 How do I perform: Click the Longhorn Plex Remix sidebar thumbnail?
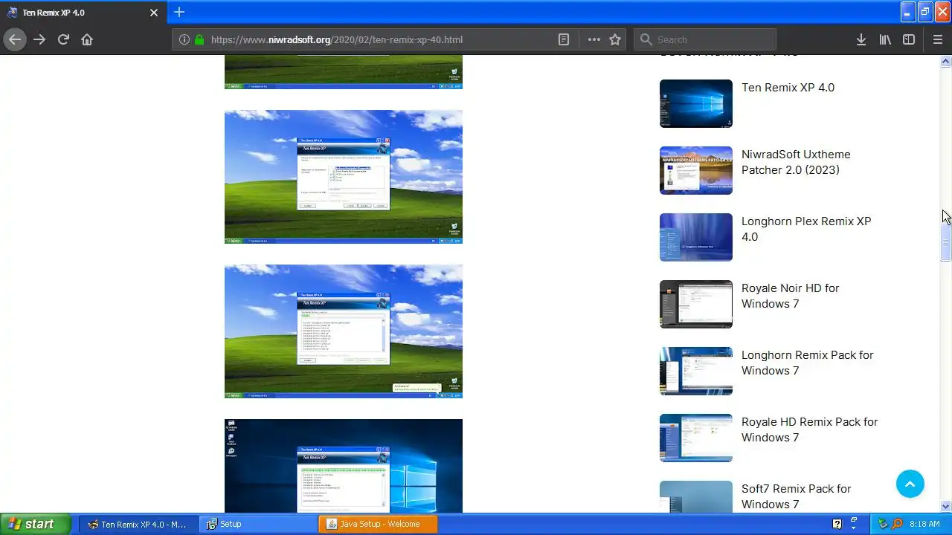(696, 237)
